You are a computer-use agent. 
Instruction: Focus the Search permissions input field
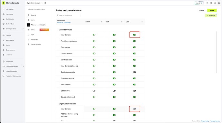tap(68, 15)
